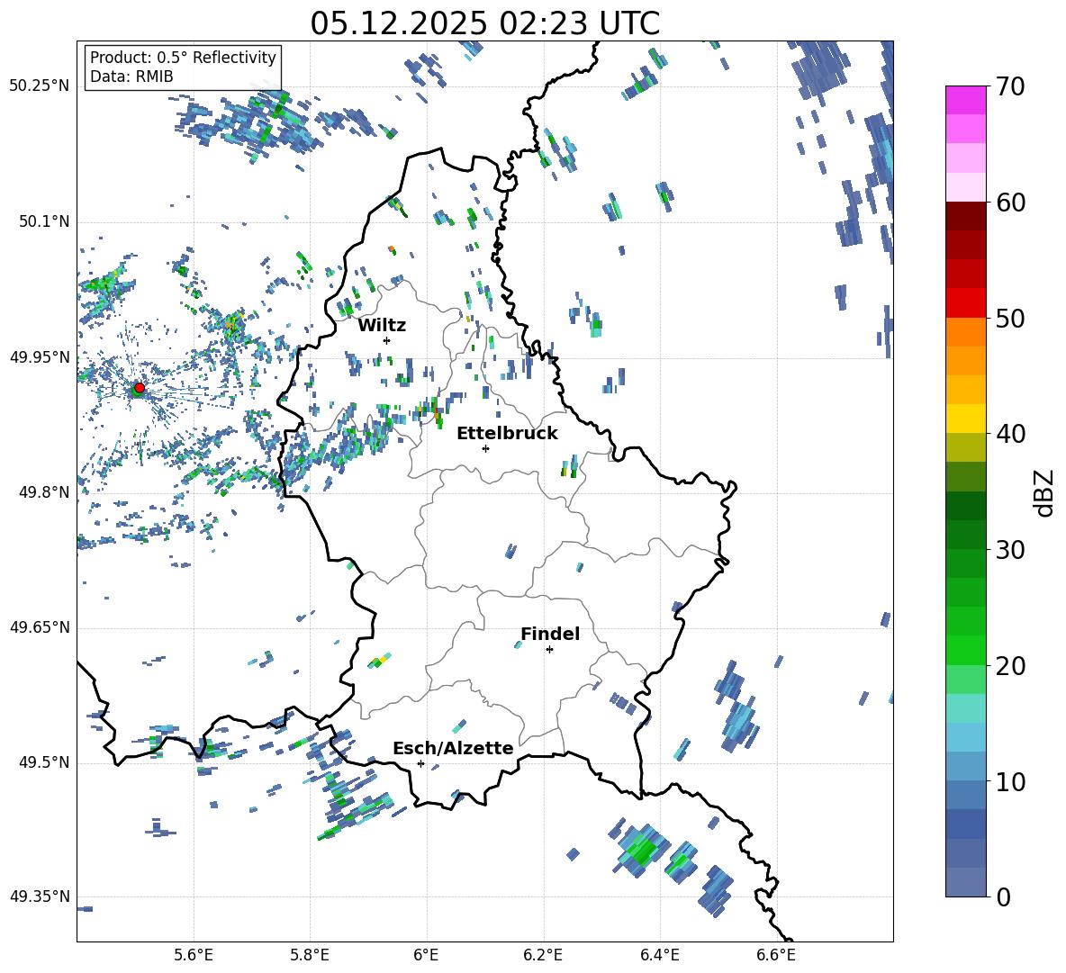This screenshot has height=973, width=1066.
Task: Click the Ettelbruck city label
Action: point(507,434)
